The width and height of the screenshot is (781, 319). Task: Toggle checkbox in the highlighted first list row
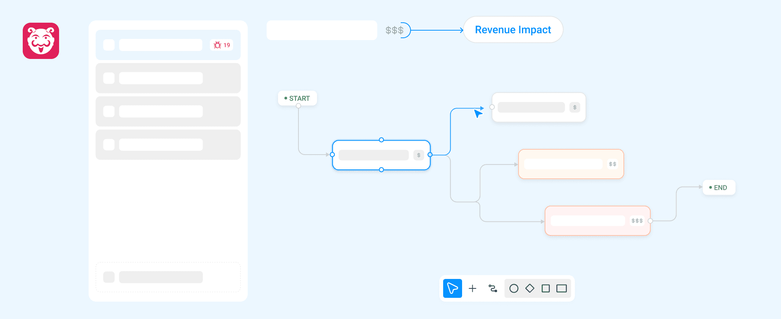(x=109, y=45)
